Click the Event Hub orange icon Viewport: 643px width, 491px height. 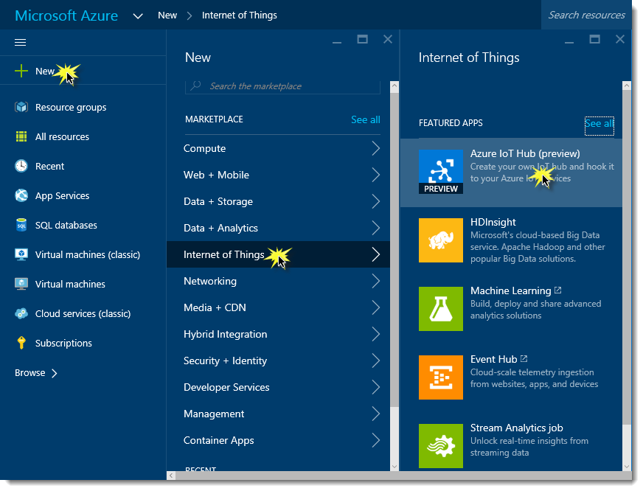point(441,377)
